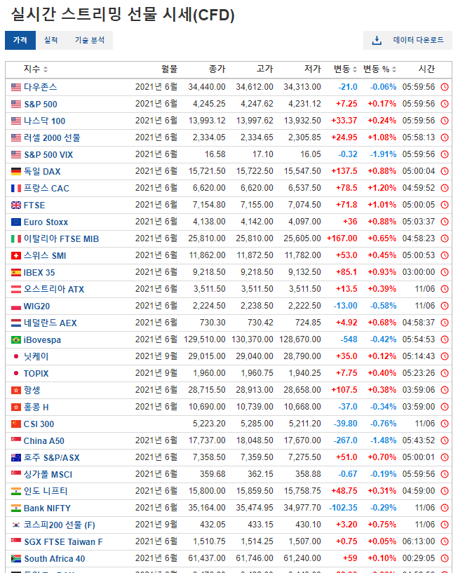Click the 06:13:00 time cell
Screen dimensions: 458x573
[x=419, y=541]
